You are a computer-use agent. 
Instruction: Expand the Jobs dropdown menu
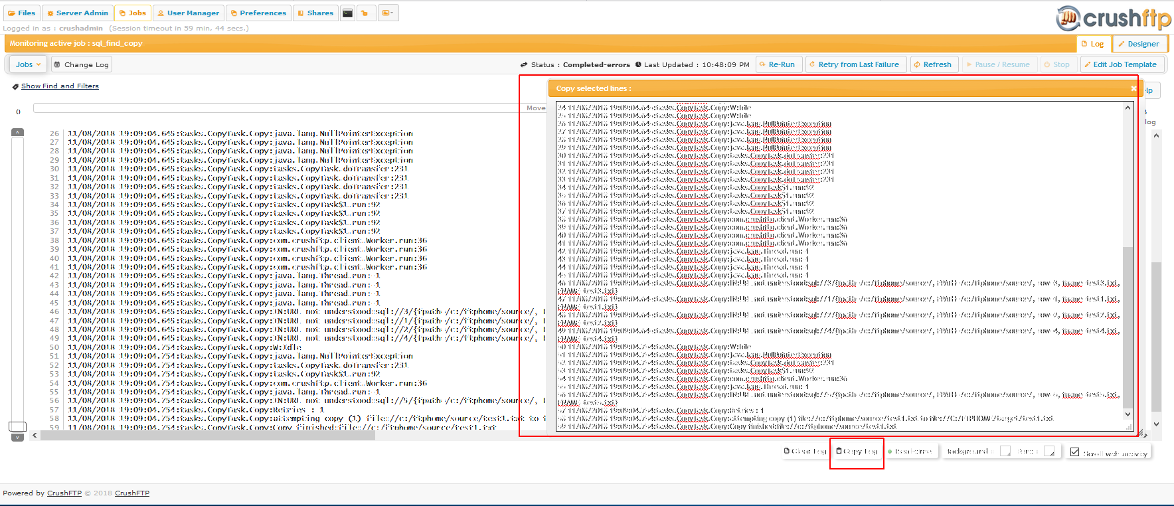pyautogui.click(x=28, y=64)
